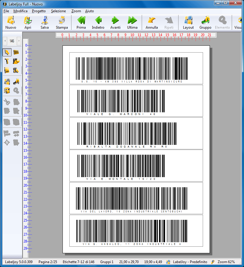This screenshot has width=244, height=267.
Task: Increase label count with right arrow
Action: 19,41
